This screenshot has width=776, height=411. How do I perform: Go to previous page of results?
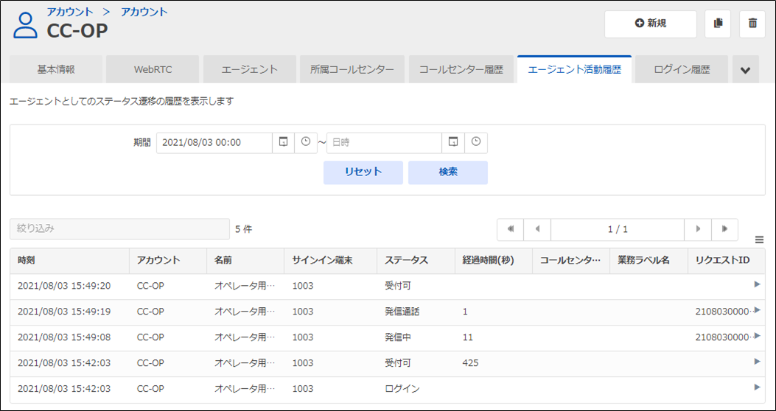537,230
